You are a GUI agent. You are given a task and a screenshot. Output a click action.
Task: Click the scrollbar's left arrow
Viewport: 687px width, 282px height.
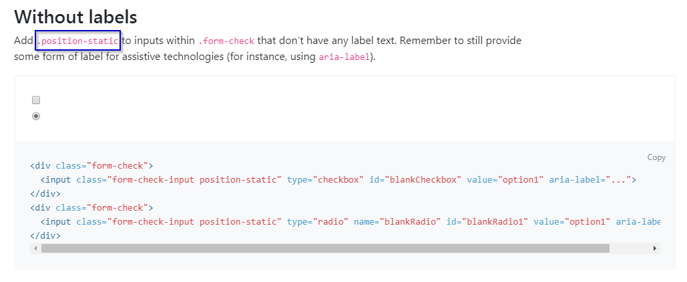coord(35,248)
